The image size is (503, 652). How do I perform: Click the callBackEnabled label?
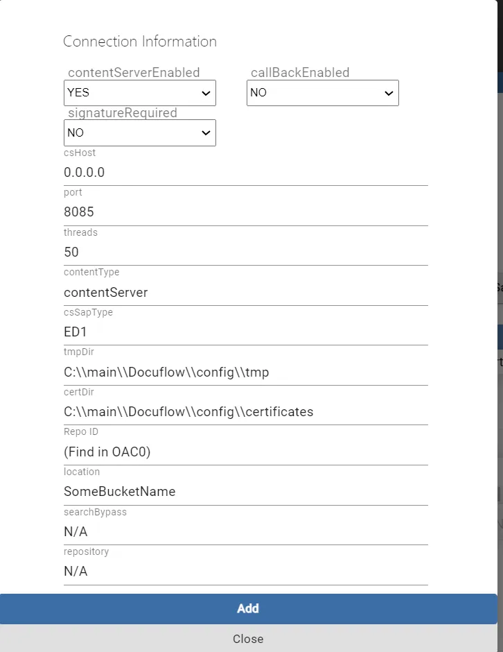[300, 72]
